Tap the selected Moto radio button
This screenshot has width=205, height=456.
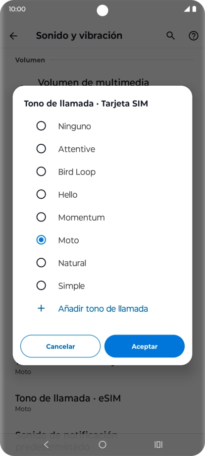[x=41, y=240]
